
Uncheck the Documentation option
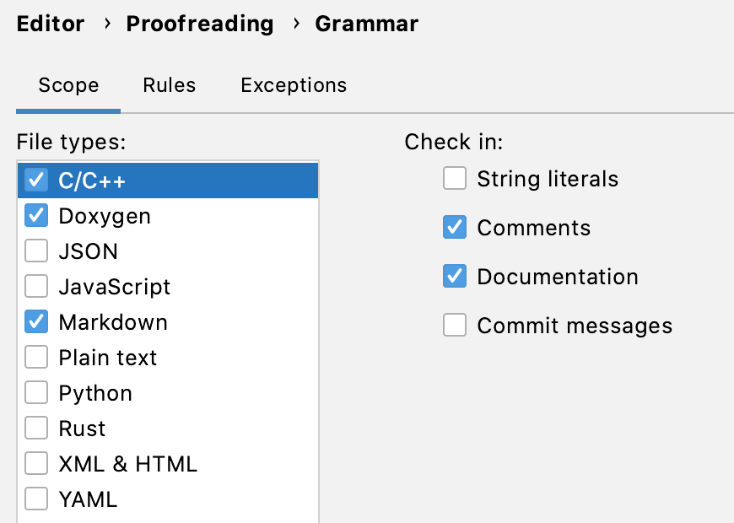pos(455,276)
